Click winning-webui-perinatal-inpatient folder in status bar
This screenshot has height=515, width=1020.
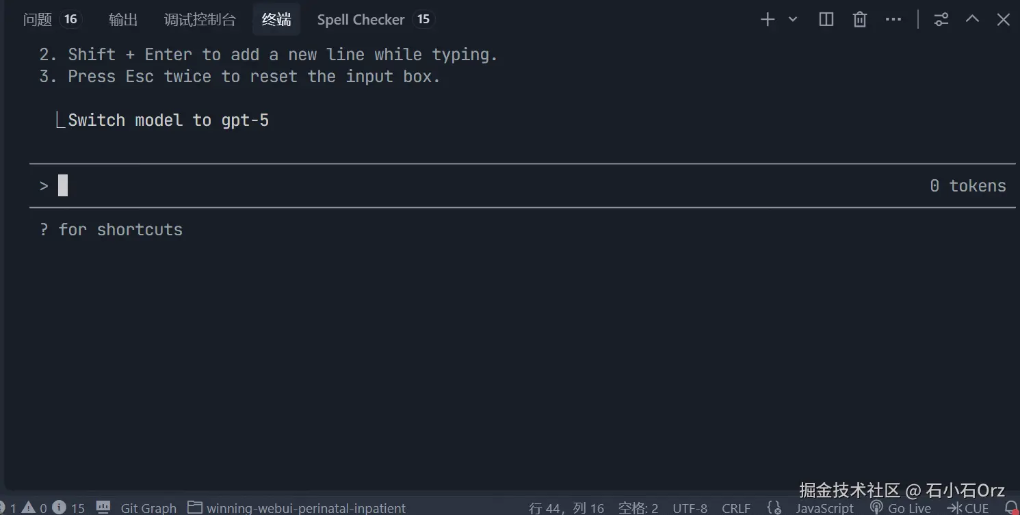(305, 508)
